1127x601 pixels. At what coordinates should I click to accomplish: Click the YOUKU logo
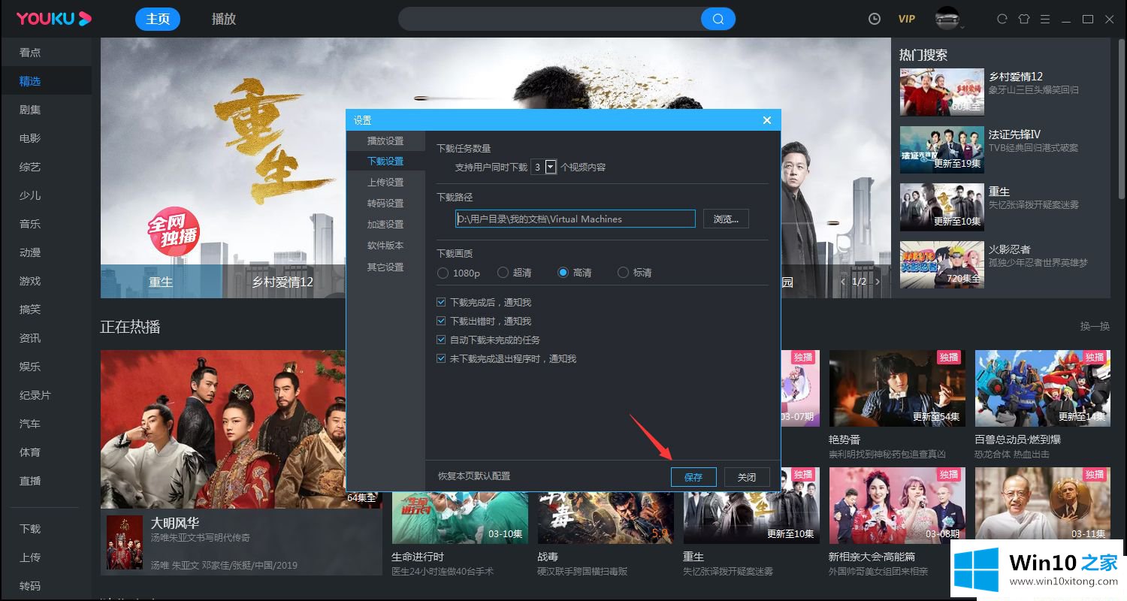pos(54,19)
